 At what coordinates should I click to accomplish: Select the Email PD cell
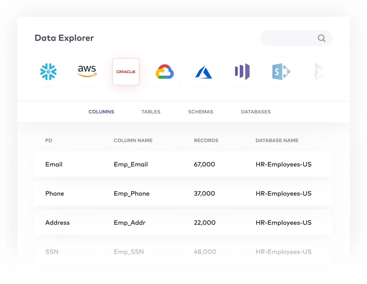click(x=54, y=164)
